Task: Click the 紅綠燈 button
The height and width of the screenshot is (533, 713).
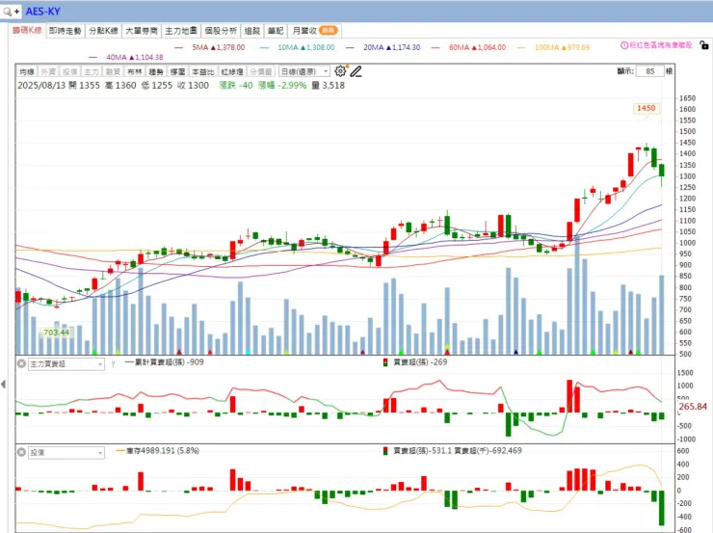Action: click(232, 72)
